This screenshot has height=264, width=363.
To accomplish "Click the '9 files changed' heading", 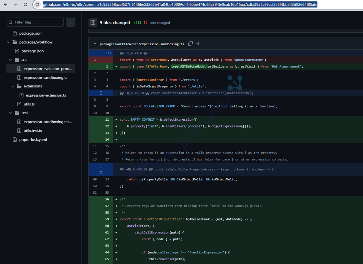I will click(115, 22).
